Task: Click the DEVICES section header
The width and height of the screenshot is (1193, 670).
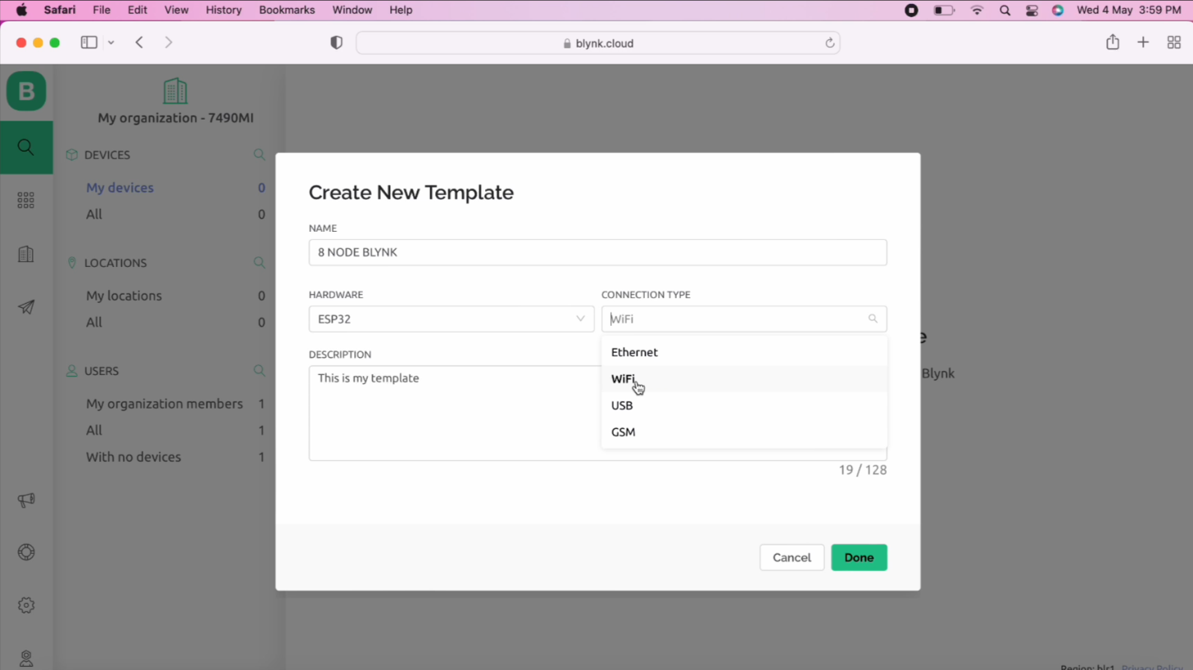Action: point(107,155)
